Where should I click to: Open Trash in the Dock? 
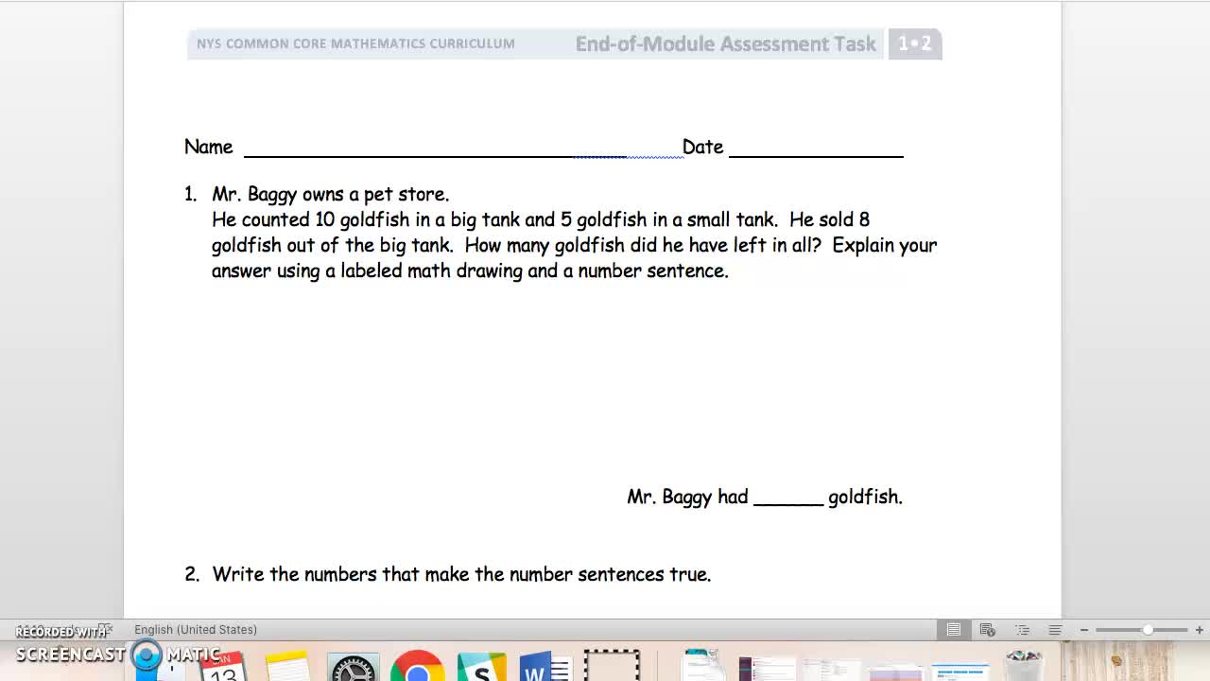pos(1023,666)
